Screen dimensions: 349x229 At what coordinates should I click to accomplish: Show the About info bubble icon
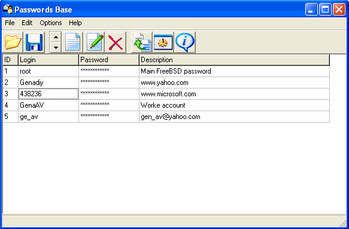pos(185,42)
